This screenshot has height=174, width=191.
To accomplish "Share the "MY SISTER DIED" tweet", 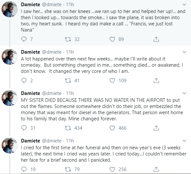I will click(156, 128).
